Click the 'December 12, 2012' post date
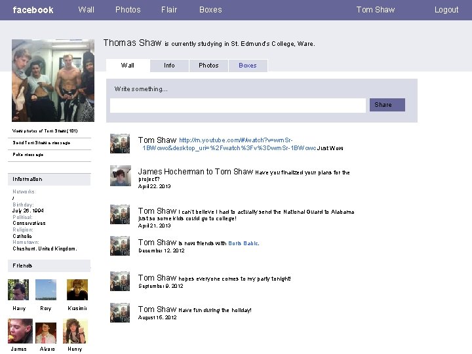This screenshot has width=472, height=354. point(161,250)
